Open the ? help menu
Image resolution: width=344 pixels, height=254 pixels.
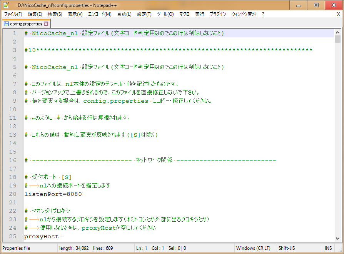coord(263,14)
